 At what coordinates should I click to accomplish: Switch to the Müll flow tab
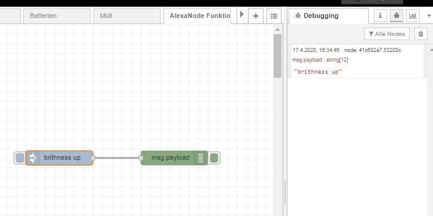[x=127, y=16]
